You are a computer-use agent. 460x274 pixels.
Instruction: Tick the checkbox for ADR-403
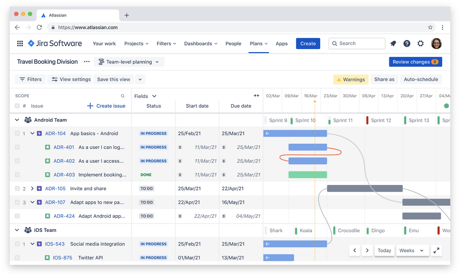pyautogui.click(x=17, y=175)
